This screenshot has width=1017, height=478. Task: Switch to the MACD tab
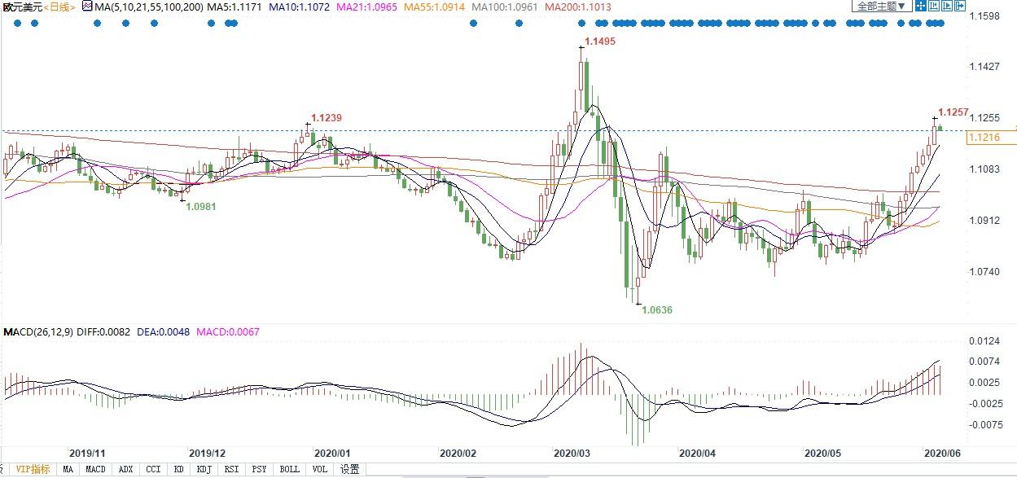pos(96,469)
